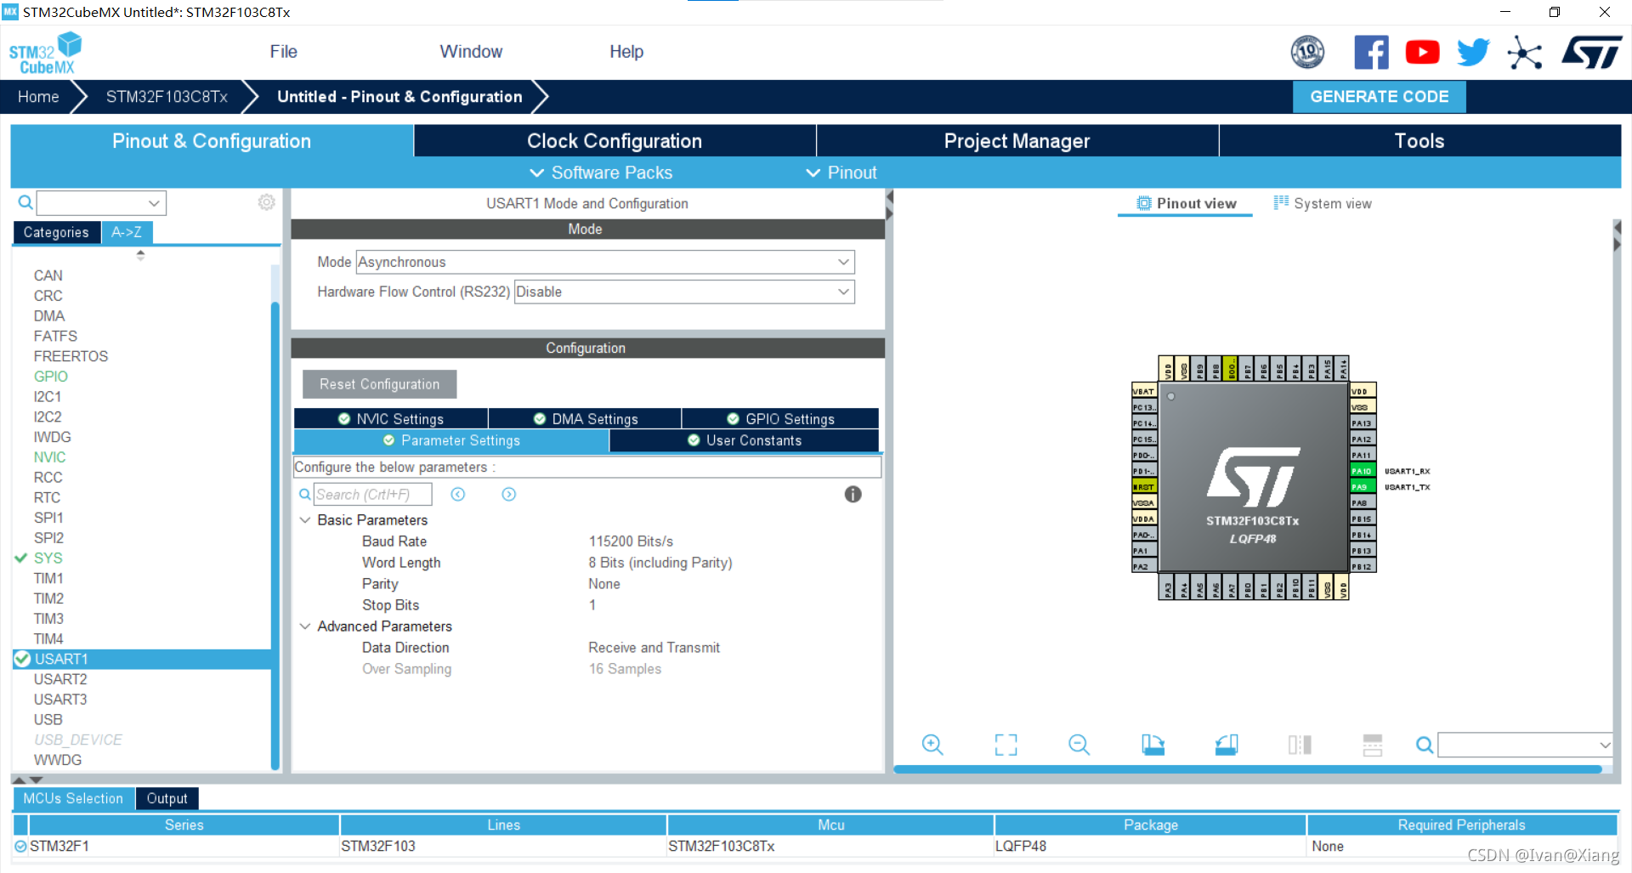Open the Facebook link icon
The width and height of the screenshot is (1632, 873).
pos(1371,53)
